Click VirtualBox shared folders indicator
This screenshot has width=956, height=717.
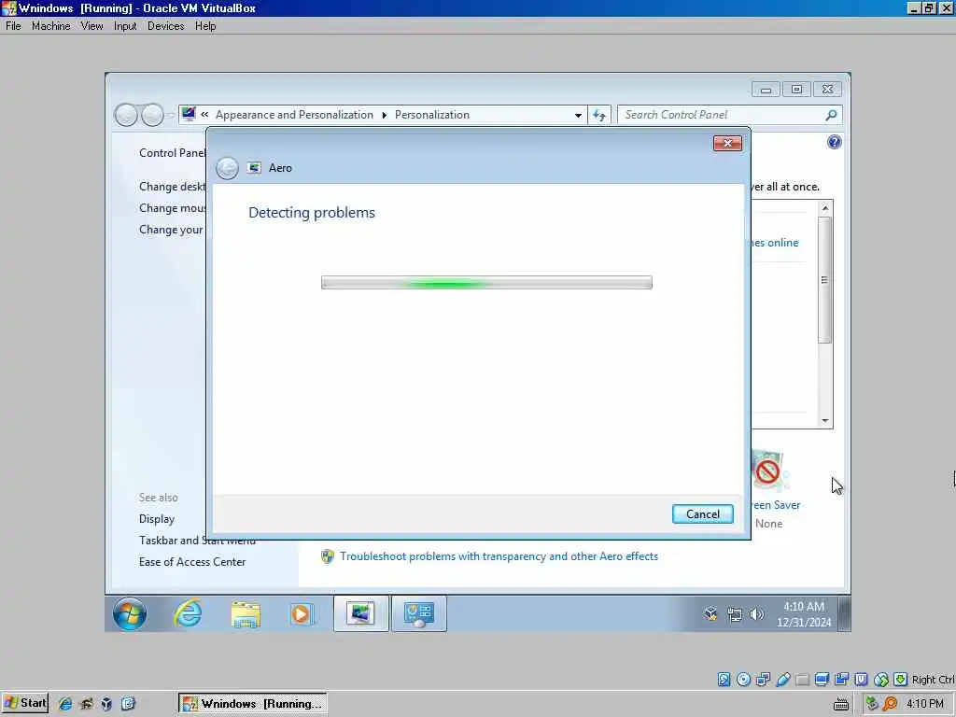(802, 680)
